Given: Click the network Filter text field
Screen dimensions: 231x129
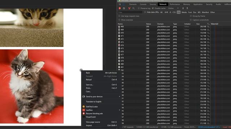Looking at the screenshot, I should pyautogui.click(x=130, y=12).
